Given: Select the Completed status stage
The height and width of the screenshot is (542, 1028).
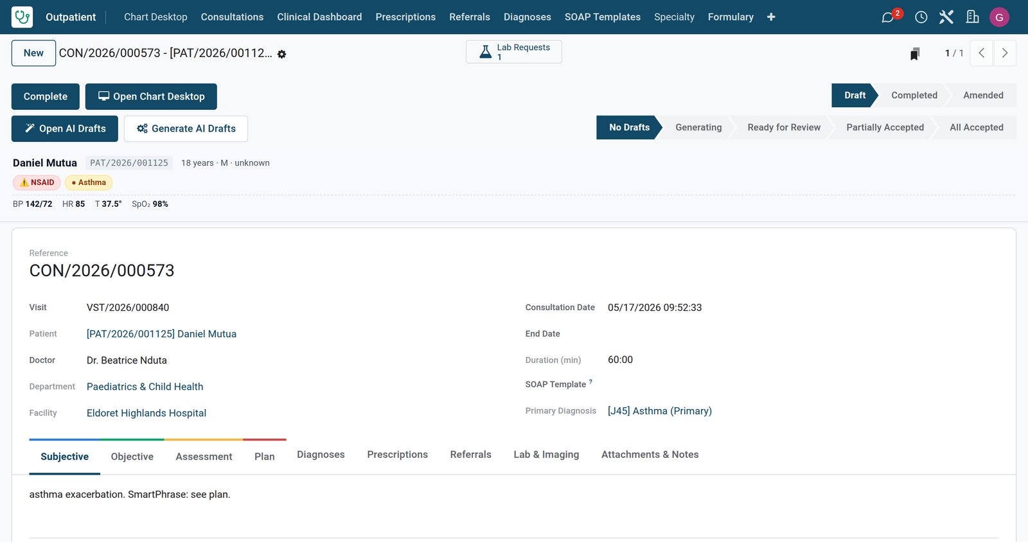Looking at the screenshot, I should (x=914, y=95).
